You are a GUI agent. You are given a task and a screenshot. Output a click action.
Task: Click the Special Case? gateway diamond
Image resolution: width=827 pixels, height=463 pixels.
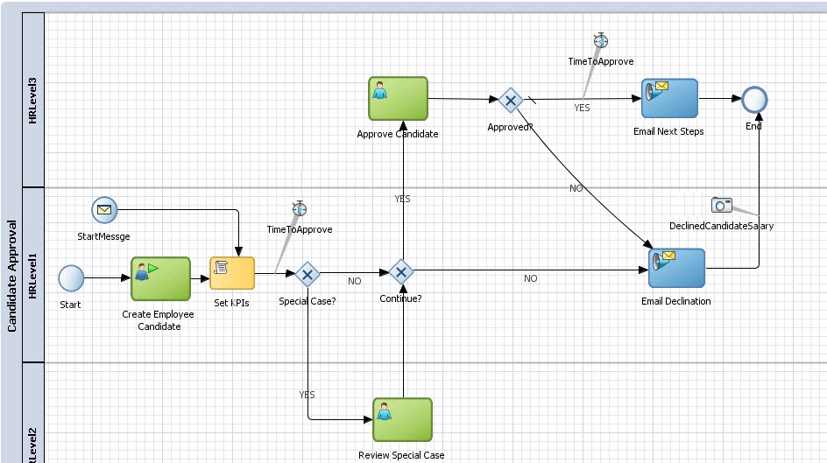(307, 275)
